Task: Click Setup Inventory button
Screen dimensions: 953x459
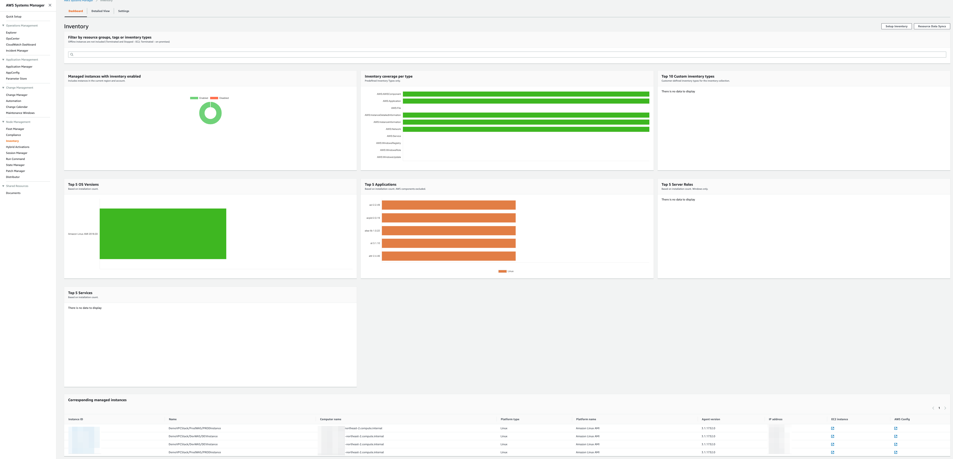Action: coord(896,26)
